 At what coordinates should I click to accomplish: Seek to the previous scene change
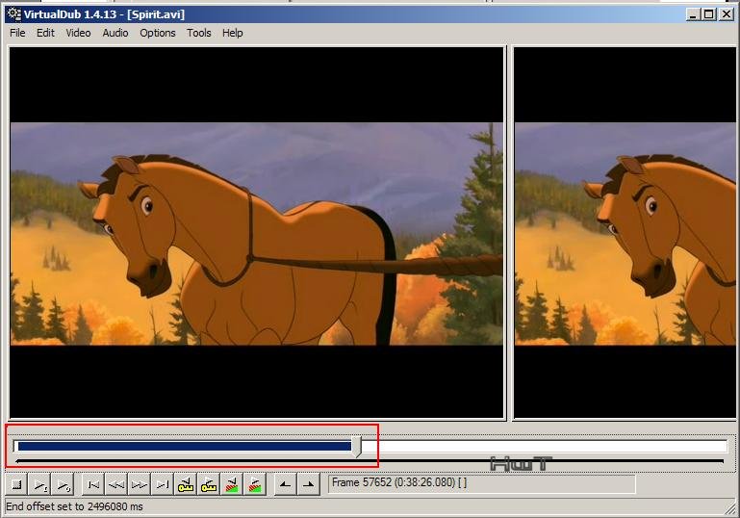[x=232, y=484]
